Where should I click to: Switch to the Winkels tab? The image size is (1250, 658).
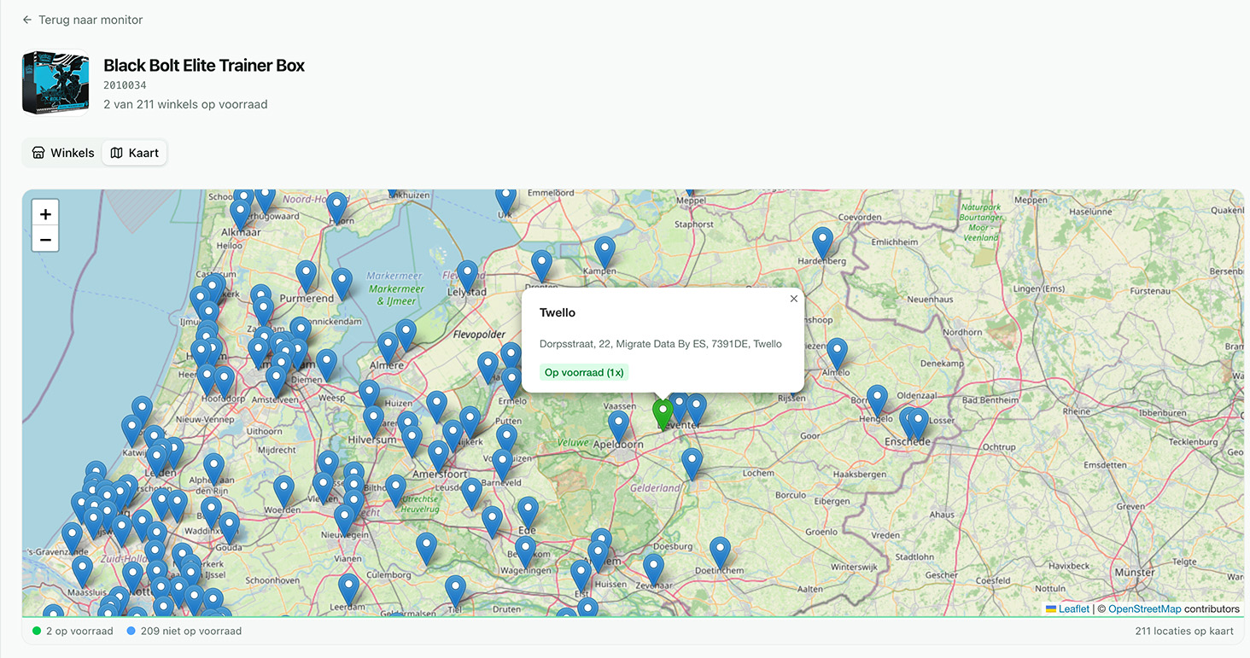coord(63,153)
